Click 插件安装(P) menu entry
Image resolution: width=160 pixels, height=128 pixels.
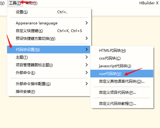(x=49, y=92)
